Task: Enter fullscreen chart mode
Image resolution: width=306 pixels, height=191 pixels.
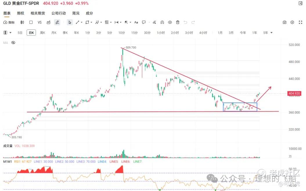Action: point(300,22)
